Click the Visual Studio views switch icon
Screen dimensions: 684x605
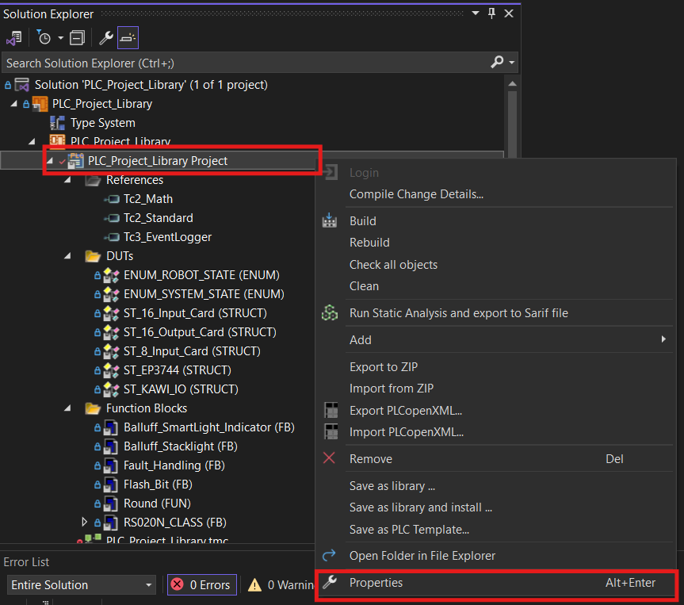point(14,38)
